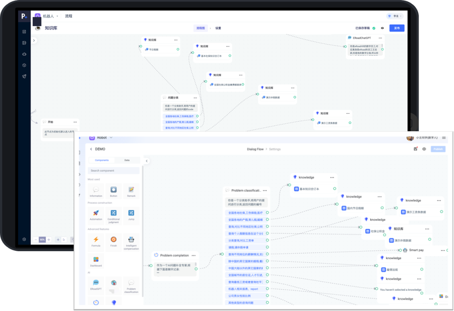Switch to the Data tab

[x=127, y=160]
